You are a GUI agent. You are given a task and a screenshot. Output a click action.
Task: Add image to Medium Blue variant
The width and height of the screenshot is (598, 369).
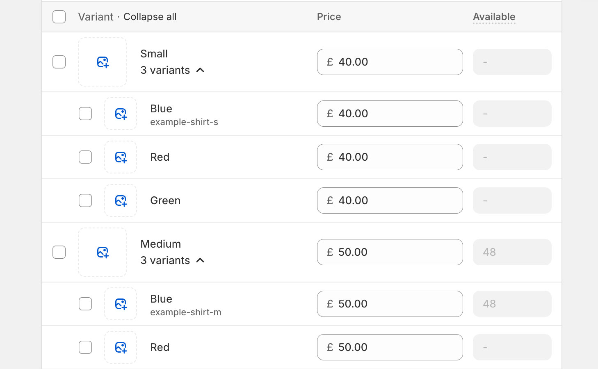click(x=121, y=304)
